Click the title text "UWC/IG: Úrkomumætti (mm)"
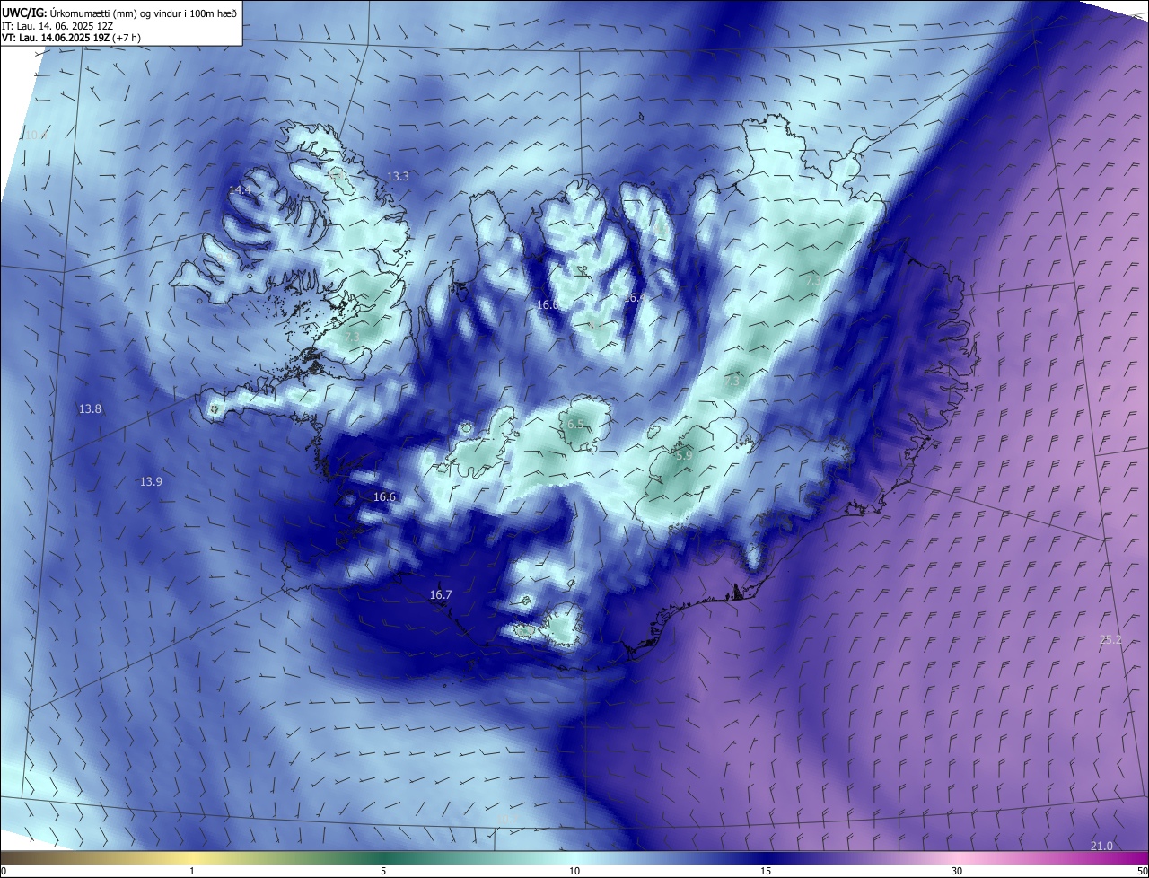 tap(69, 13)
